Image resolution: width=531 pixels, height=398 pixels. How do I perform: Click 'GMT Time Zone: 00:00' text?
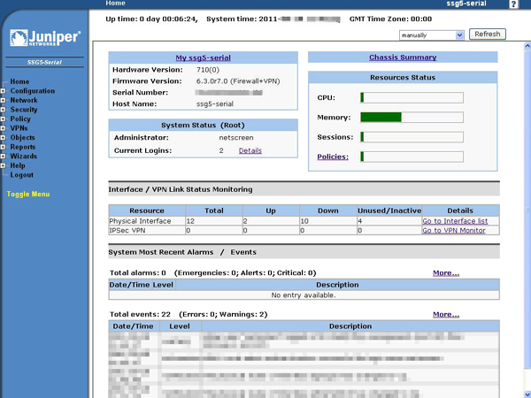pyautogui.click(x=390, y=19)
